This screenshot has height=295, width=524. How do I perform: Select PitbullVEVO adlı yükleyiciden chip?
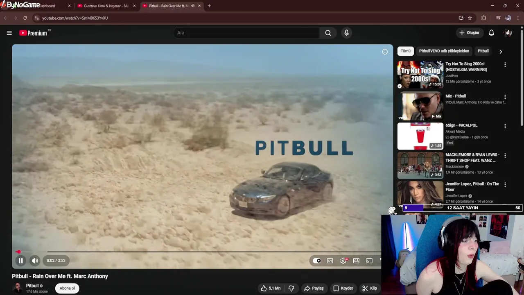(x=444, y=51)
